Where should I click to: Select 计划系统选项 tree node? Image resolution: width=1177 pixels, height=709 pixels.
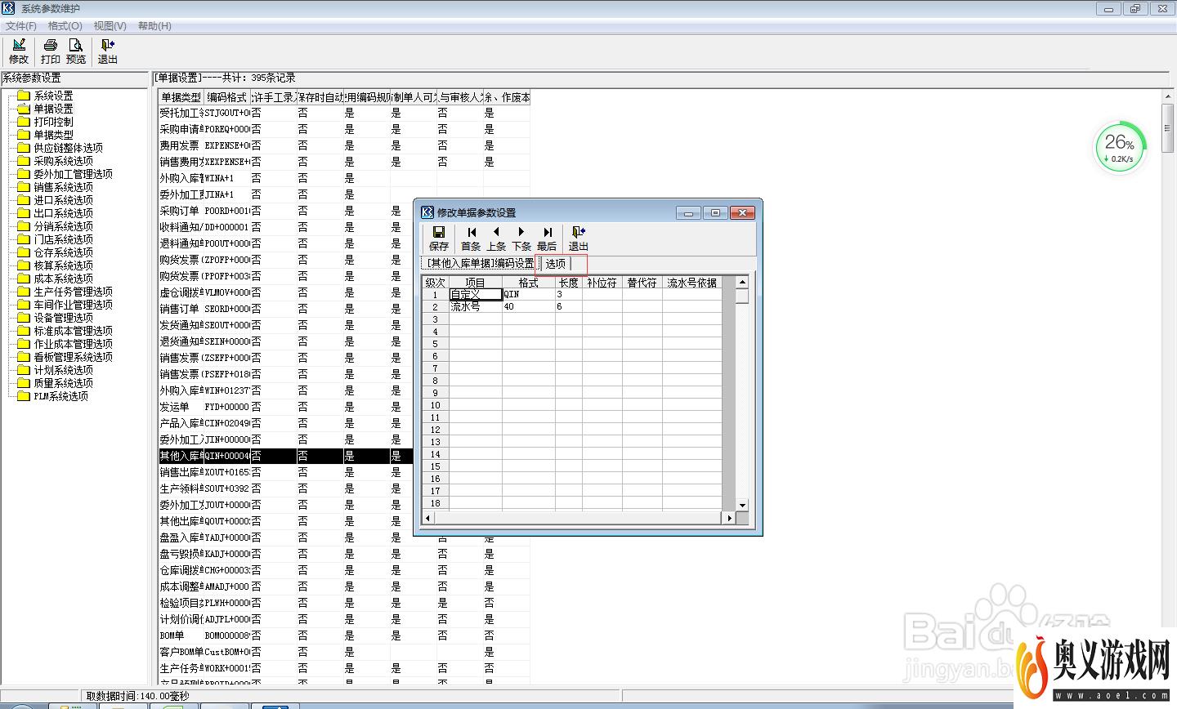[63, 370]
